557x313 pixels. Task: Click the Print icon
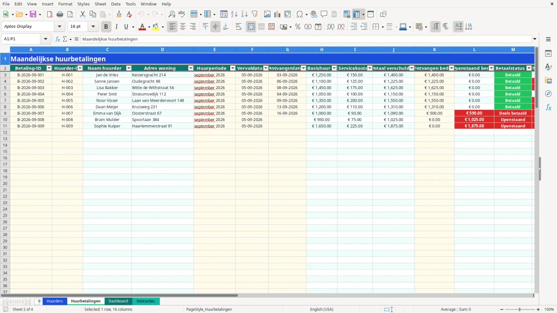59,14
